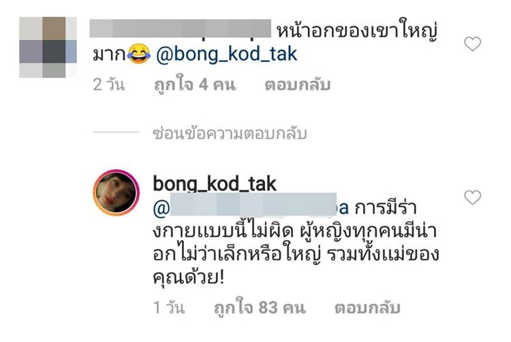
Task: View who liked via ถูกใจ 83 คน
Action: coord(260,308)
